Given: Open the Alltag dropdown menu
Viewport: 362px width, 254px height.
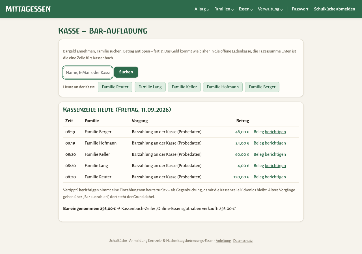Looking at the screenshot, I should [202, 9].
